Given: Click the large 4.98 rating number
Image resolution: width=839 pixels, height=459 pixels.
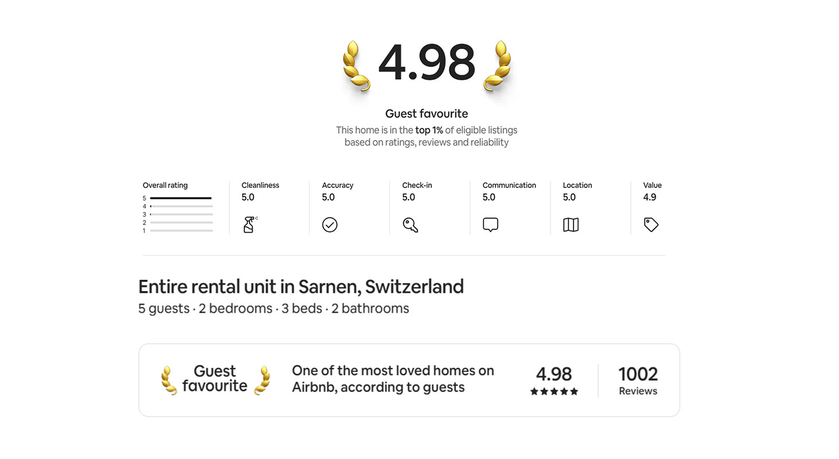Looking at the screenshot, I should pos(427,62).
